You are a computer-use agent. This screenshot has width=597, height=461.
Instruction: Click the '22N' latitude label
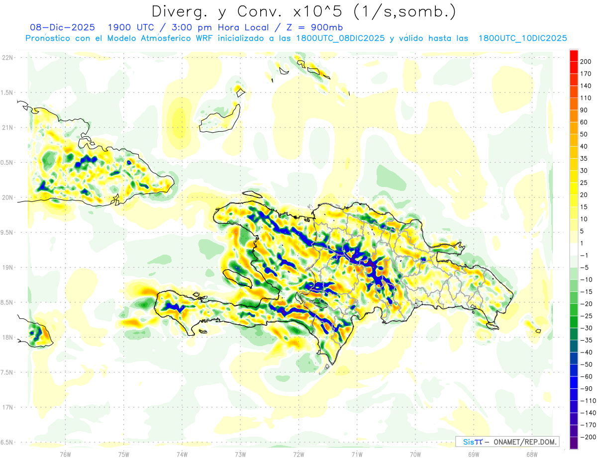point(7,57)
